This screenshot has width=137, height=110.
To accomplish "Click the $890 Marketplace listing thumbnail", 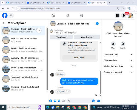I will point(51,31).
